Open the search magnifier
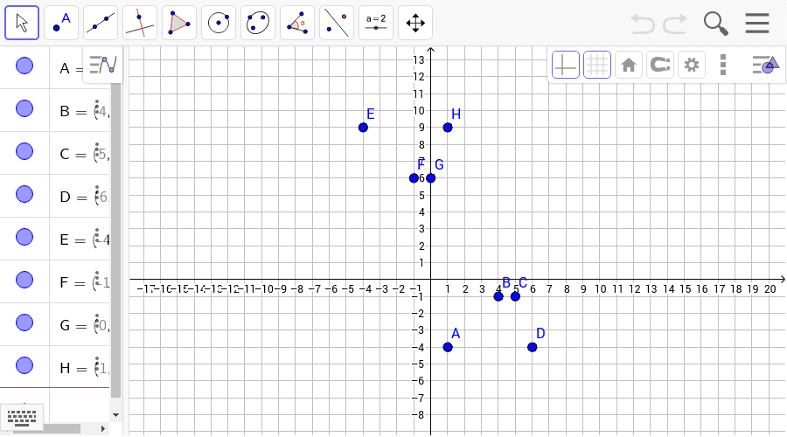This screenshot has height=437, width=787. [715, 24]
